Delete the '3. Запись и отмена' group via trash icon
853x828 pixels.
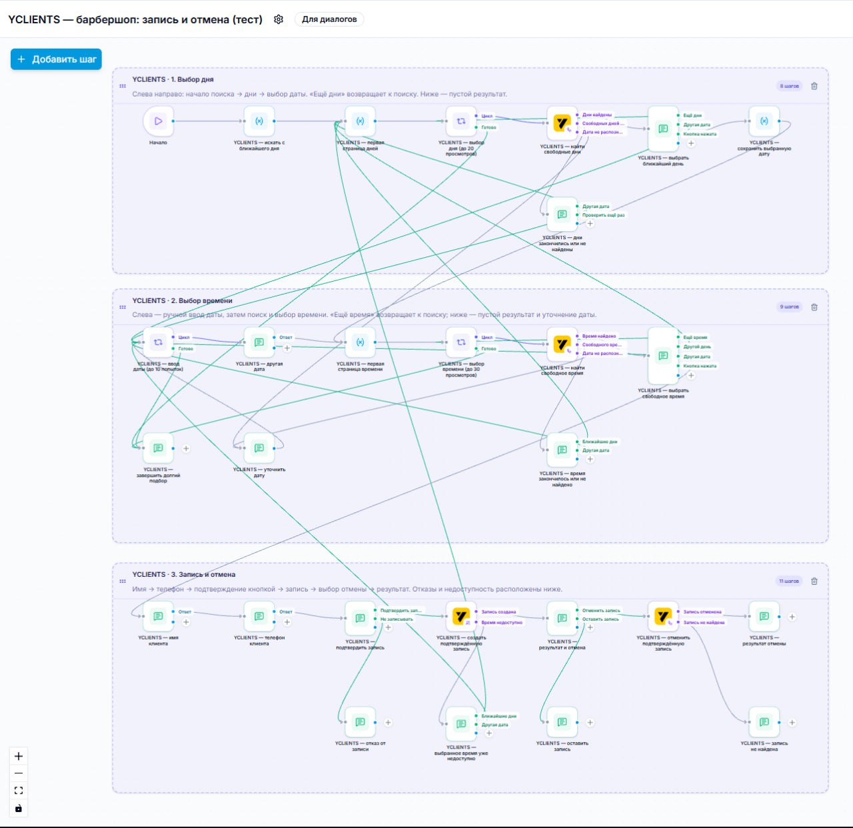pos(814,581)
